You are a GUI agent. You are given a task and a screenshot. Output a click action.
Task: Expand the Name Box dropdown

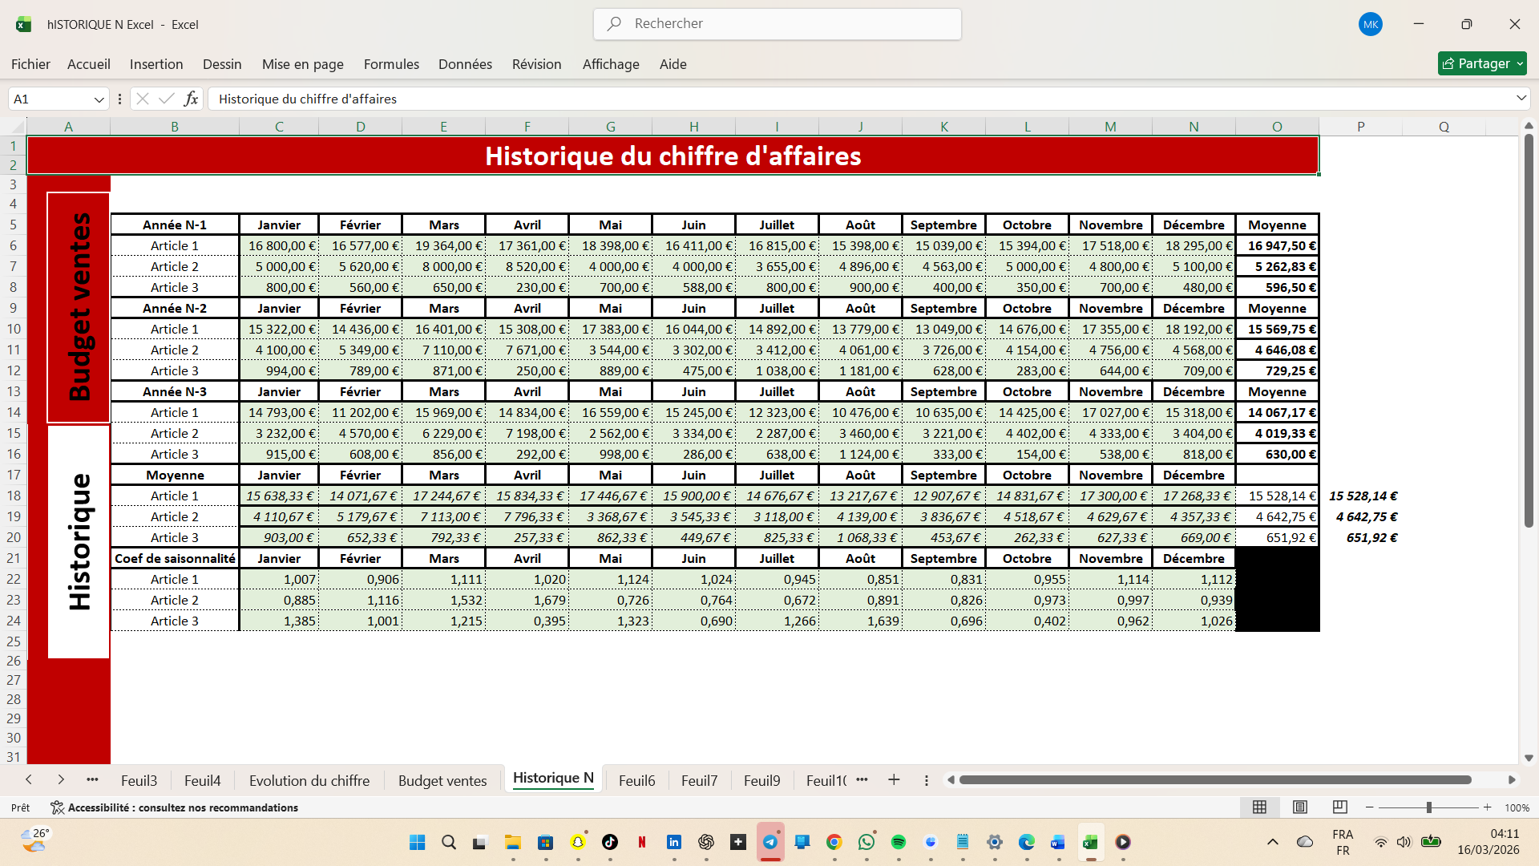pos(99,99)
